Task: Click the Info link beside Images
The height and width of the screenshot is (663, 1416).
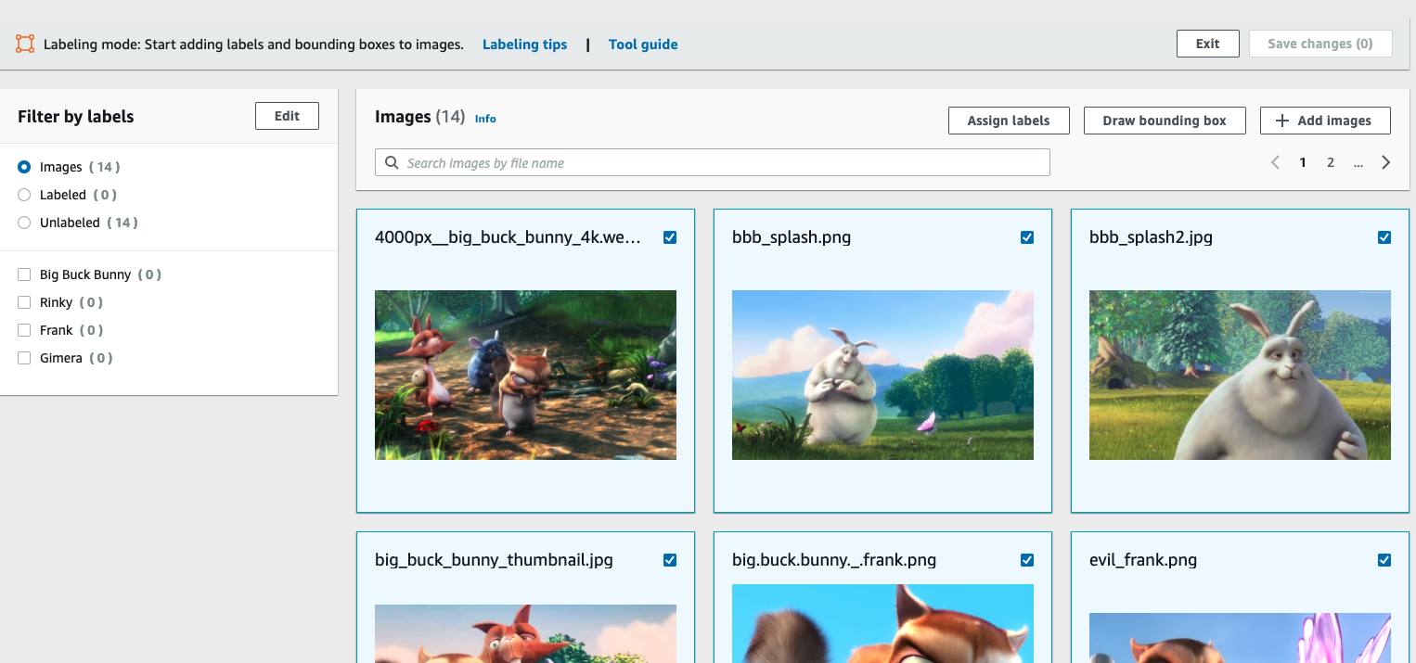Action: (x=485, y=119)
